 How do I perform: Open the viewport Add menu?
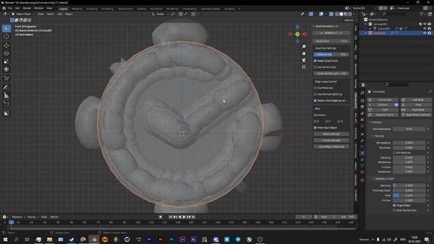tap(60, 14)
